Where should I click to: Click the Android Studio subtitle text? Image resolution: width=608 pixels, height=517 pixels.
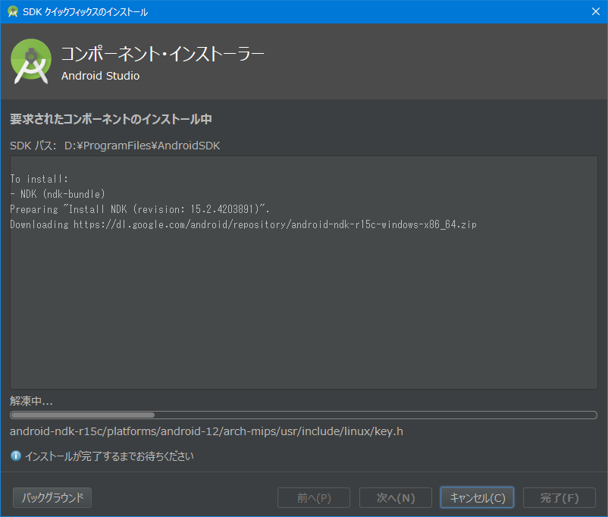[x=100, y=76]
